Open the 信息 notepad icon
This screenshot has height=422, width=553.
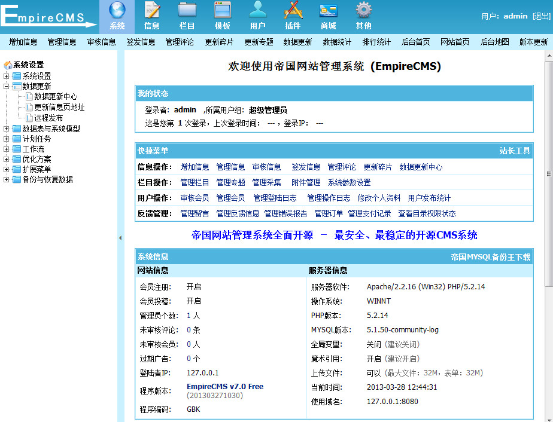153,10
